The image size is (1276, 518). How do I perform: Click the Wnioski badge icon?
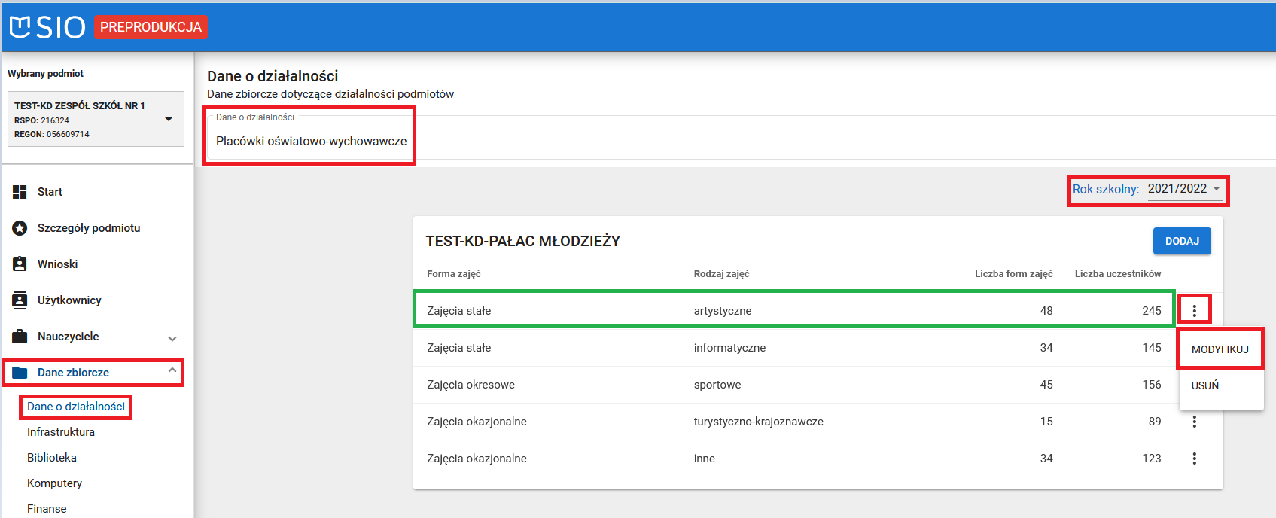pyautogui.click(x=20, y=264)
